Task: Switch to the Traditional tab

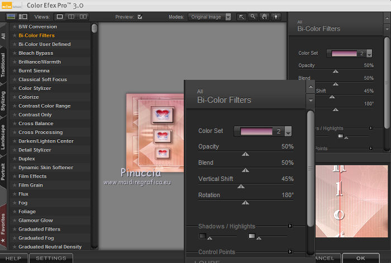Action: [3, 65]
